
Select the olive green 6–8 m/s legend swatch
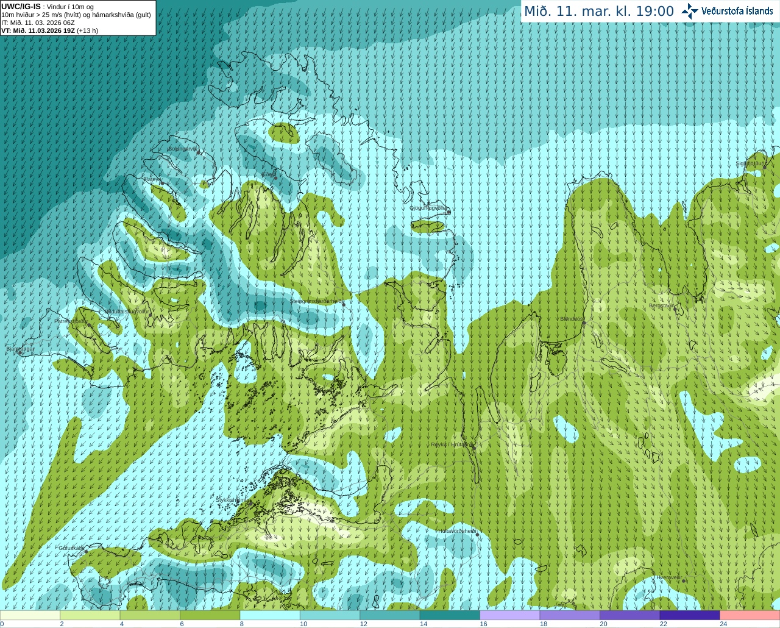click(210, 615)
